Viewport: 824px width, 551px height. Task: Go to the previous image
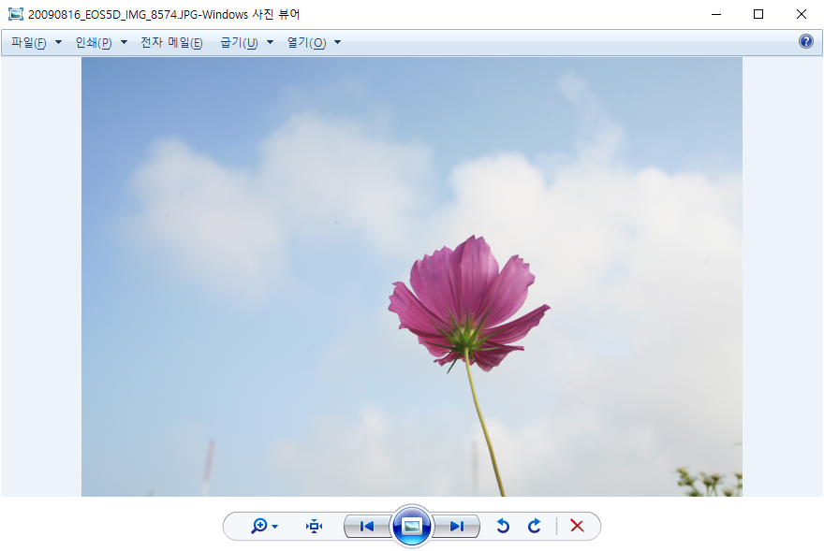point(367,527)
